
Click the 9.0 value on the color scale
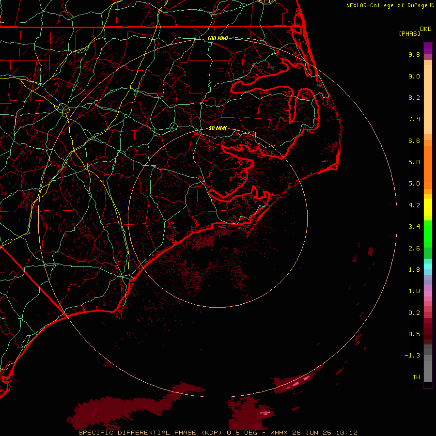tap(414, 76)
